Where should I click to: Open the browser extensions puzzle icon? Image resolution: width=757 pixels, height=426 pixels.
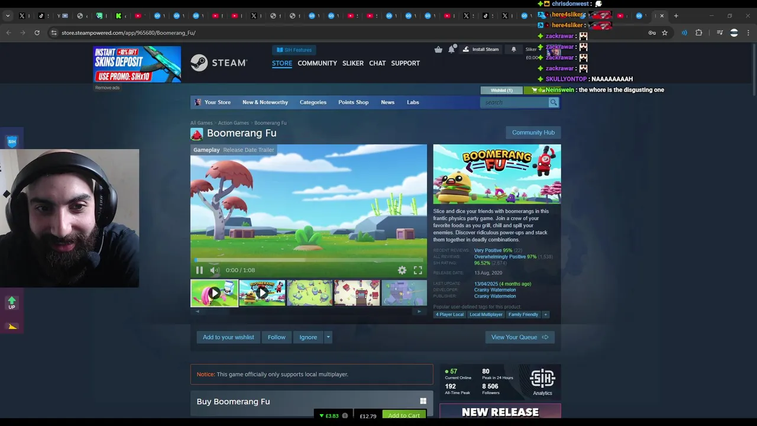(x=699, y=33)
